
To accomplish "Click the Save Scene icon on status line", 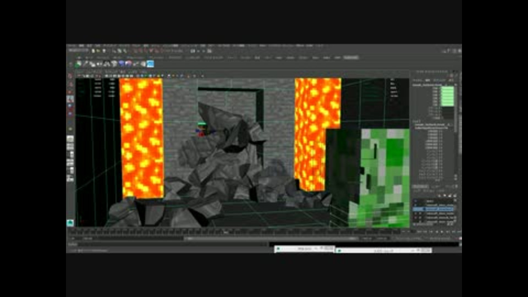I will pyautogui.click(x=104, y=51).
